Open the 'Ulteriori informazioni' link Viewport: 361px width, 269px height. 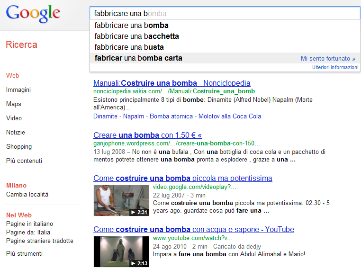tap(335, 68)
